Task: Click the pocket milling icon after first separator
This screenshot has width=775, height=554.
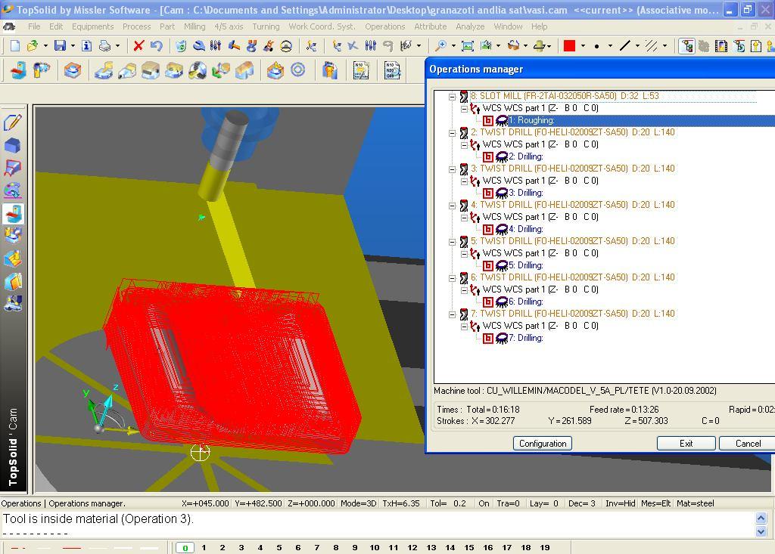Action: [x=73, y=70]
